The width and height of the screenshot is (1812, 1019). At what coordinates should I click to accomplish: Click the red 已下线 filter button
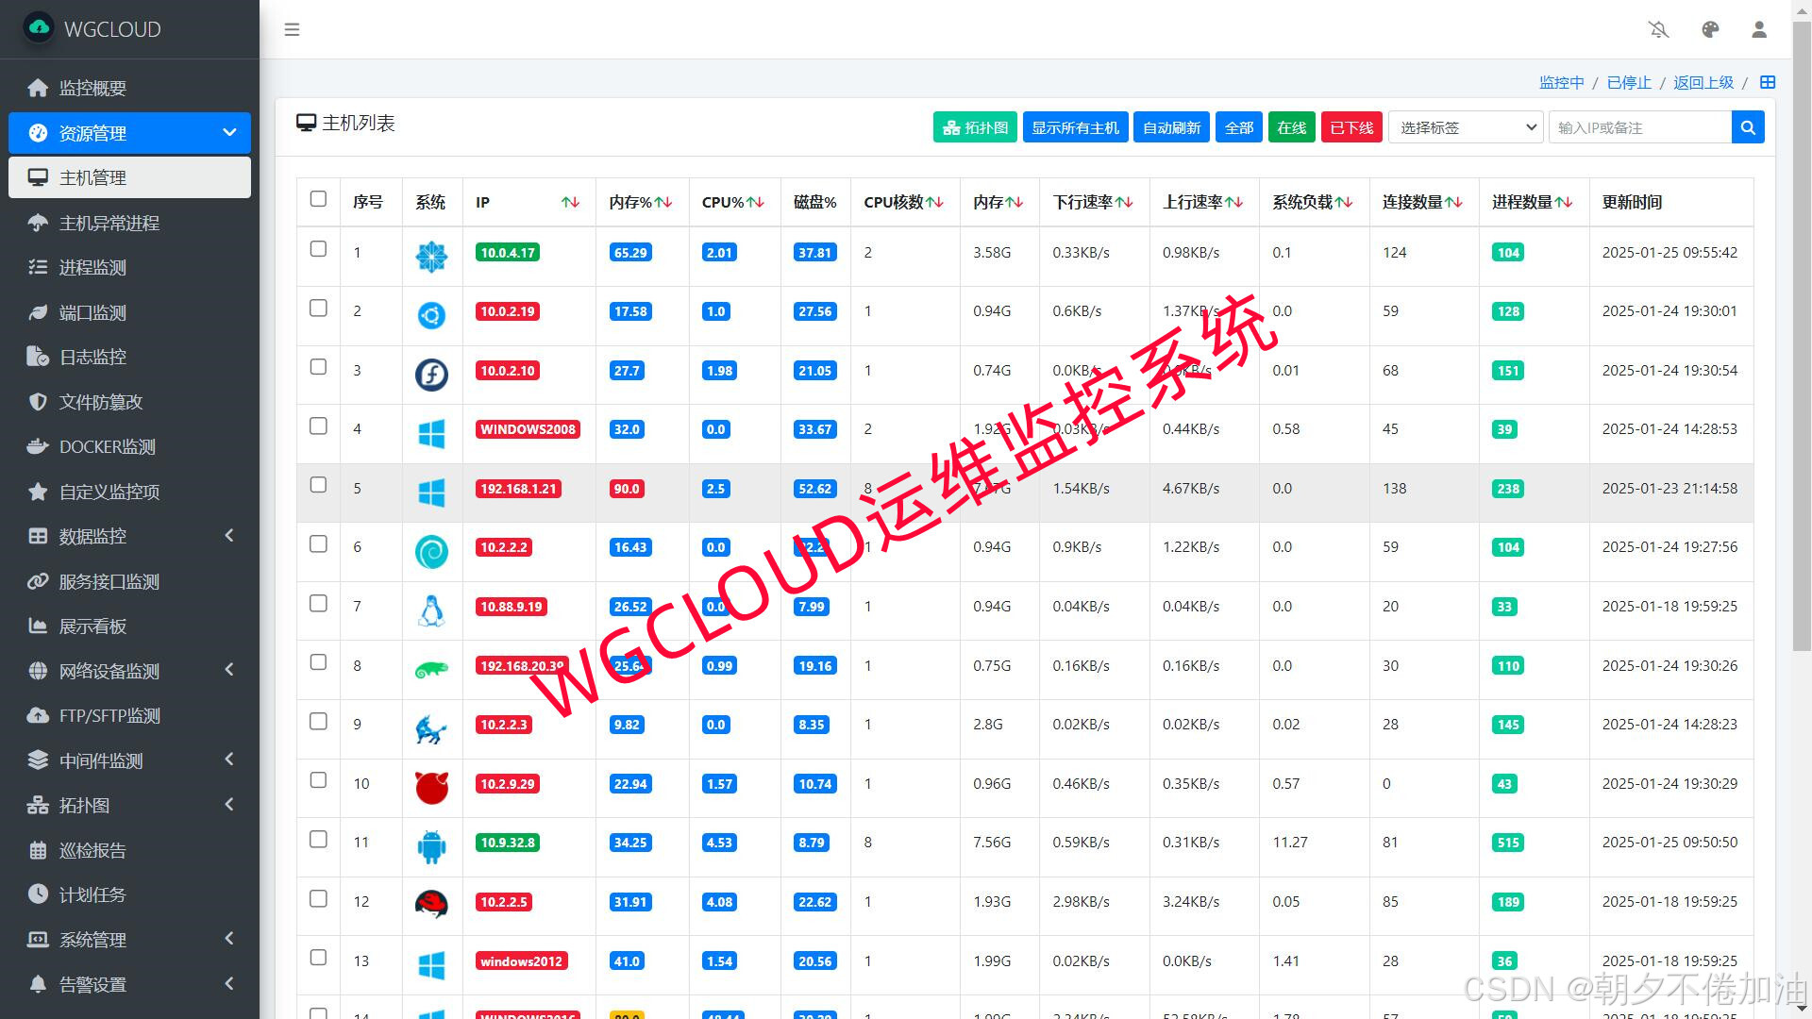click(1351, 127)
